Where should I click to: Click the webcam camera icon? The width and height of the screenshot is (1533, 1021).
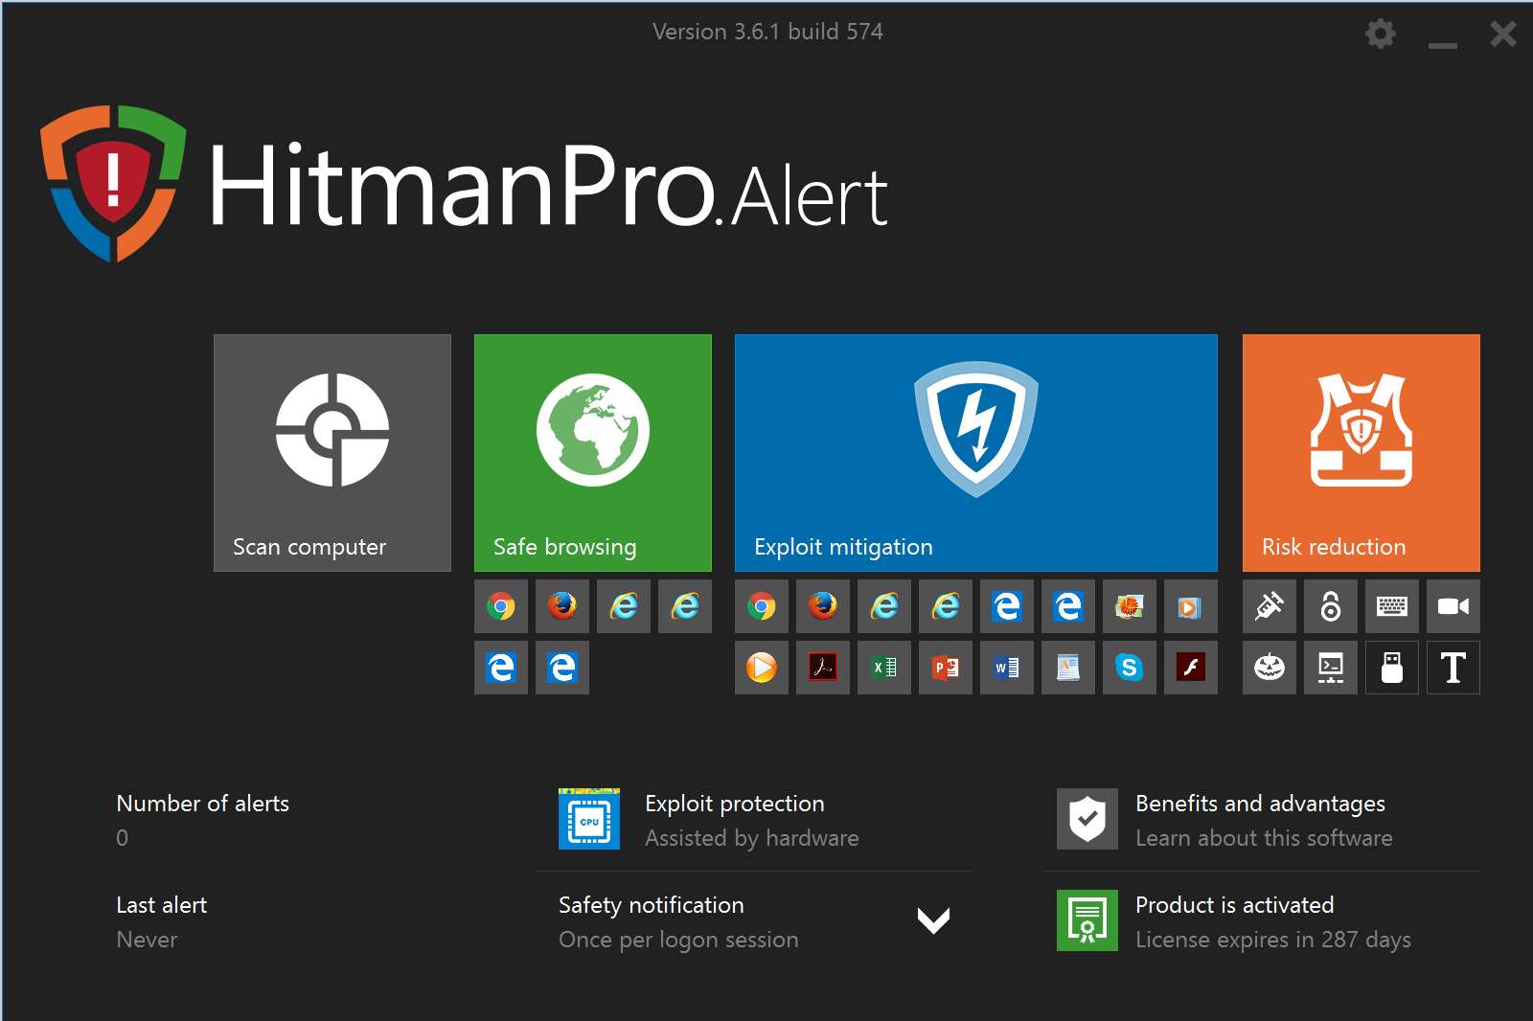pyautogui.click(x=1453, y=606)
